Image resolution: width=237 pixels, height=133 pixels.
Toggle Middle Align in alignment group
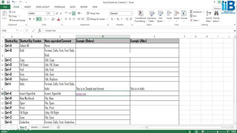pyautogui.click(x=70, y=13)
